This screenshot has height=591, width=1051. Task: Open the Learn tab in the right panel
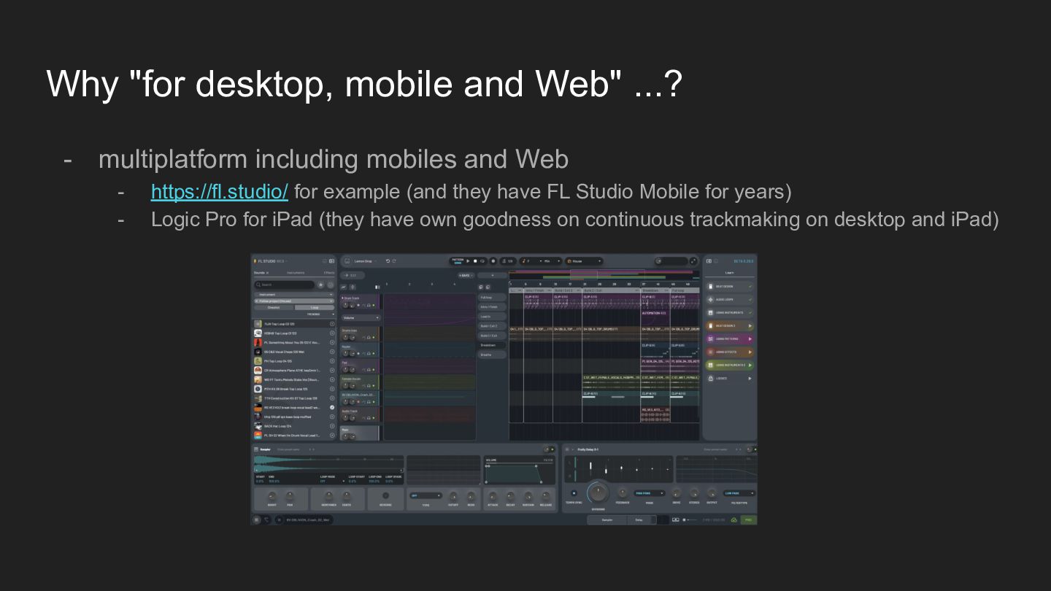(x=729, y=273)
